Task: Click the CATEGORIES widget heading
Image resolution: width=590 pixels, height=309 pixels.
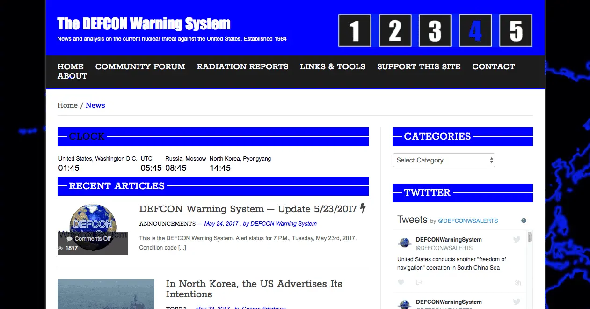Action: click(x=437, y=136)
